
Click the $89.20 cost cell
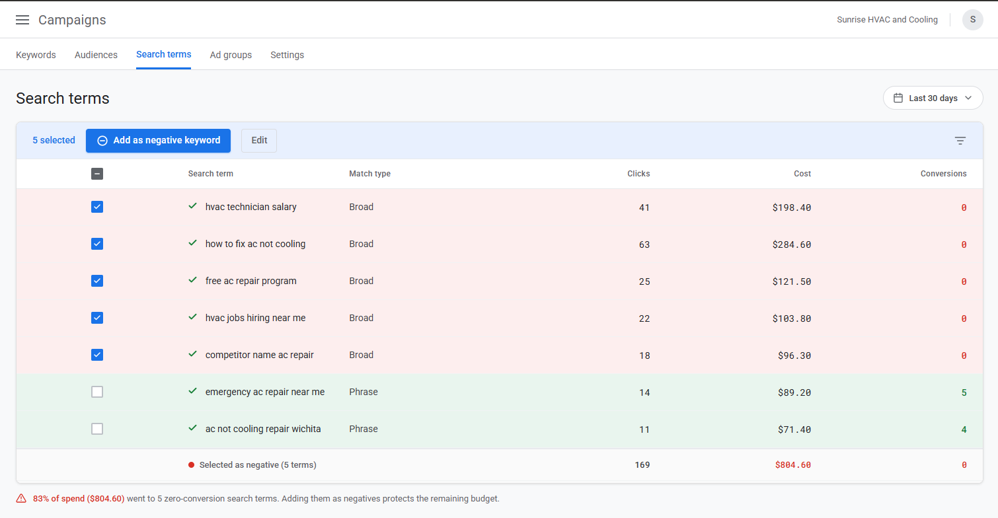[794, 392]
